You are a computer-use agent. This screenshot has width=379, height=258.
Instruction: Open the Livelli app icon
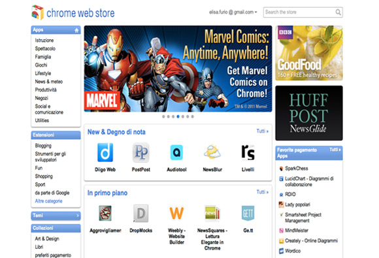[x=248, y=152]
